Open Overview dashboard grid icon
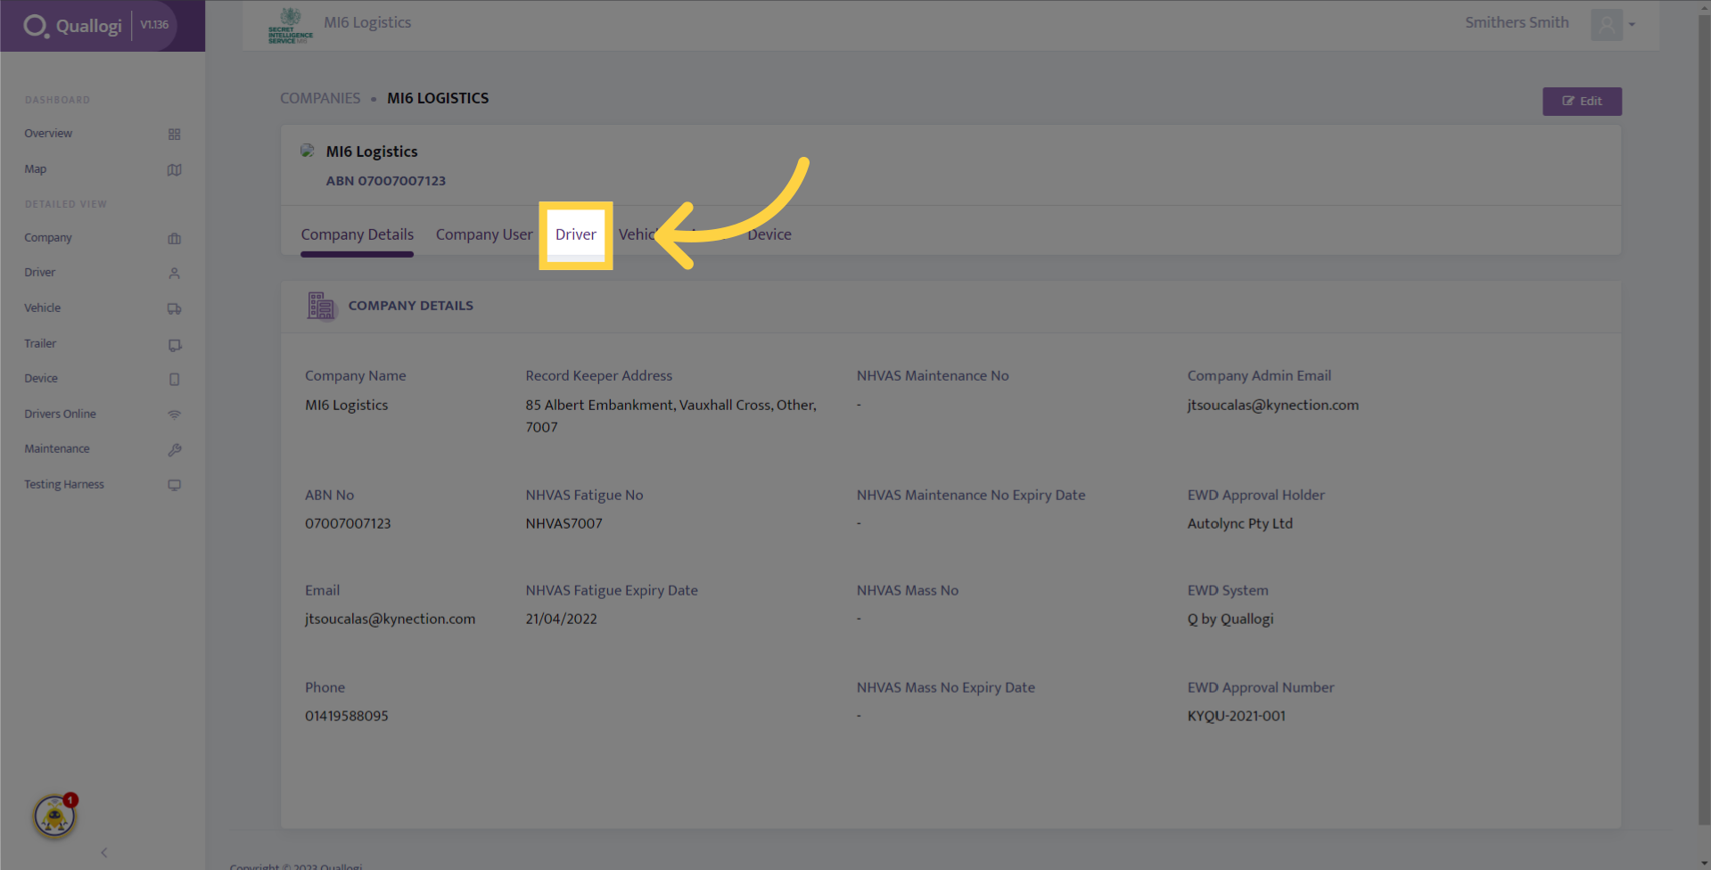1711x870 pixels. tap(174, 135)
